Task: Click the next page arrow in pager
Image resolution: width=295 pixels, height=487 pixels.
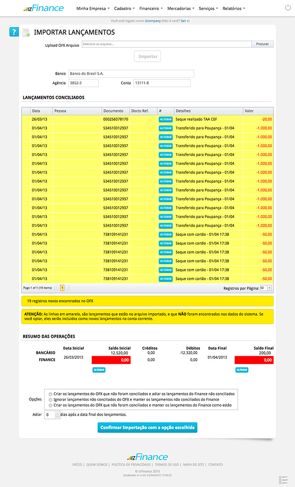Action: pos(68,288)
